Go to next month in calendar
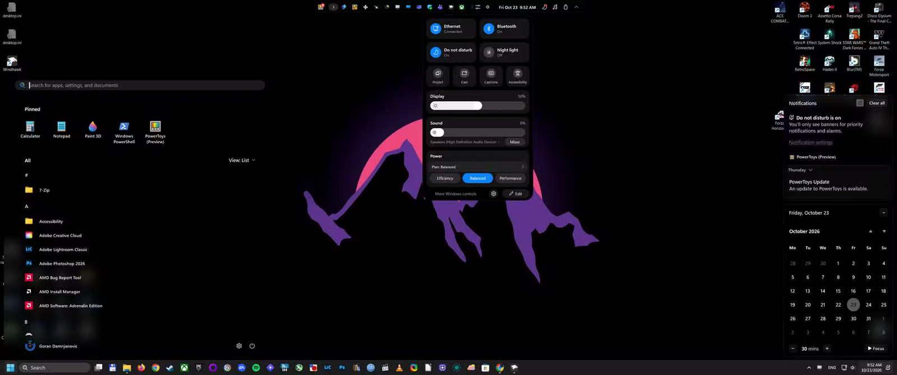This screenshot has height=375, width=897. [x=884, y=231]
